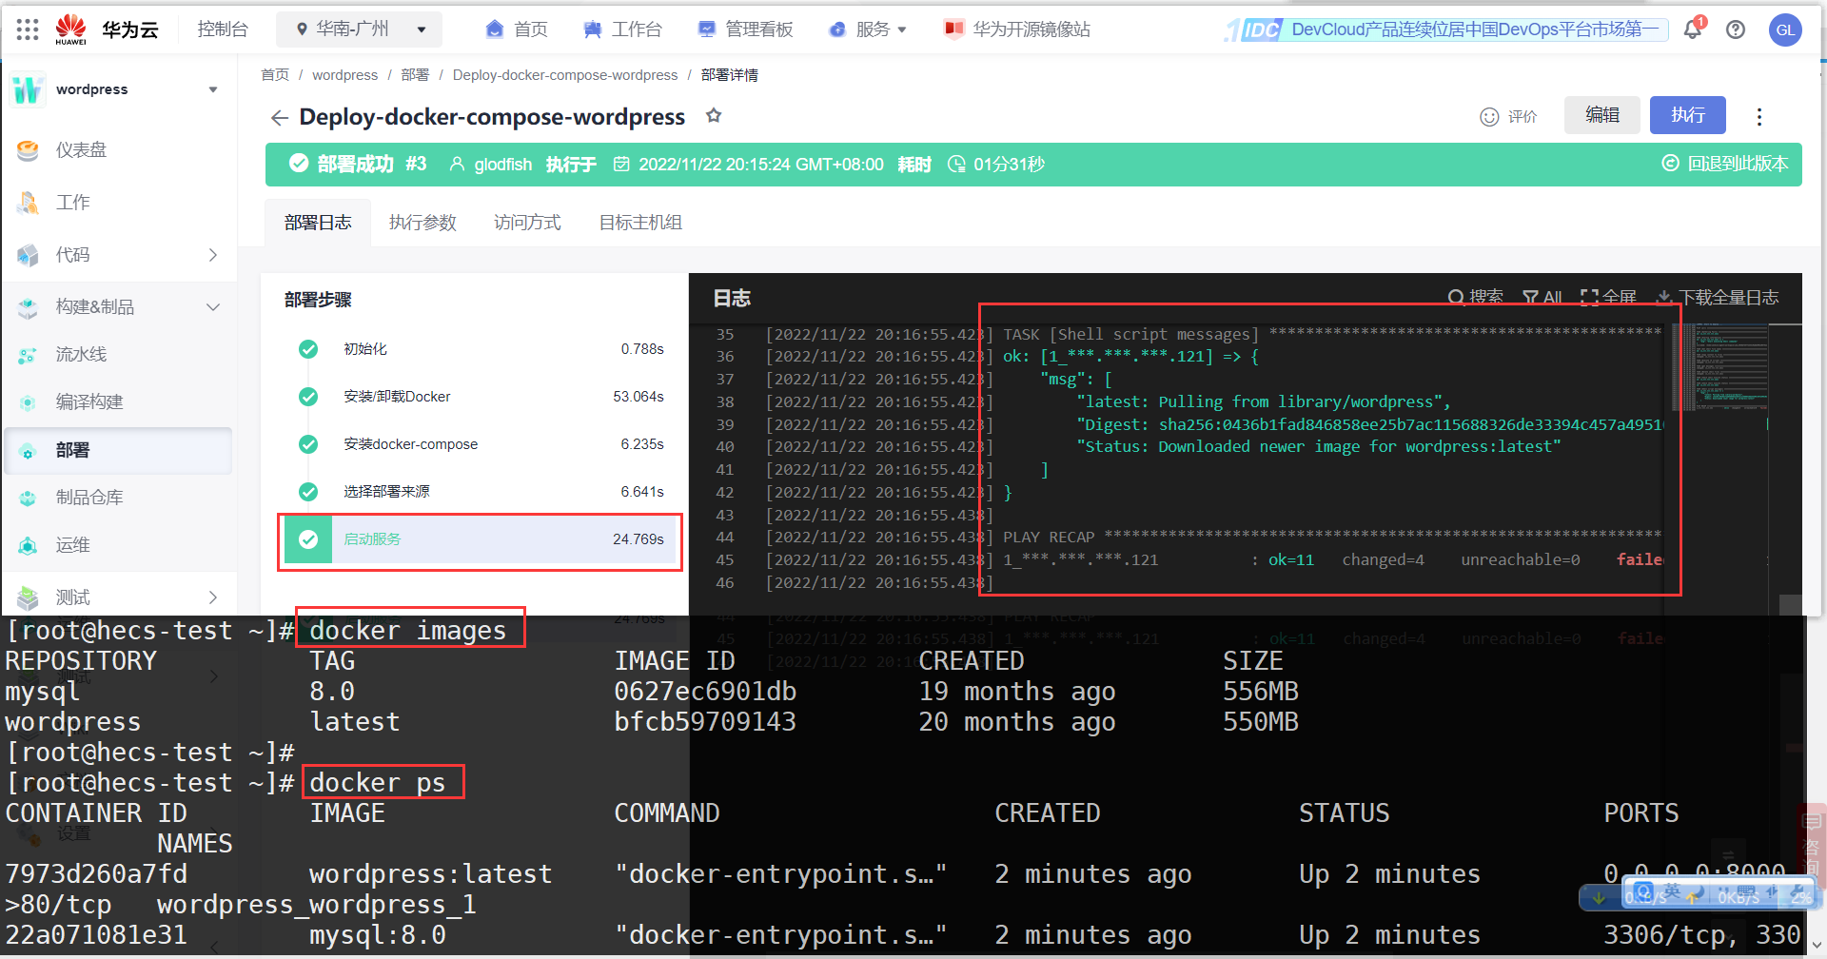
Task: Switch to the 目标主机组 tab
Action: tap(640, 223)
